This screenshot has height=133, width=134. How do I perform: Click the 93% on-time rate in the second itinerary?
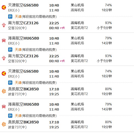(x=108, y=56)
